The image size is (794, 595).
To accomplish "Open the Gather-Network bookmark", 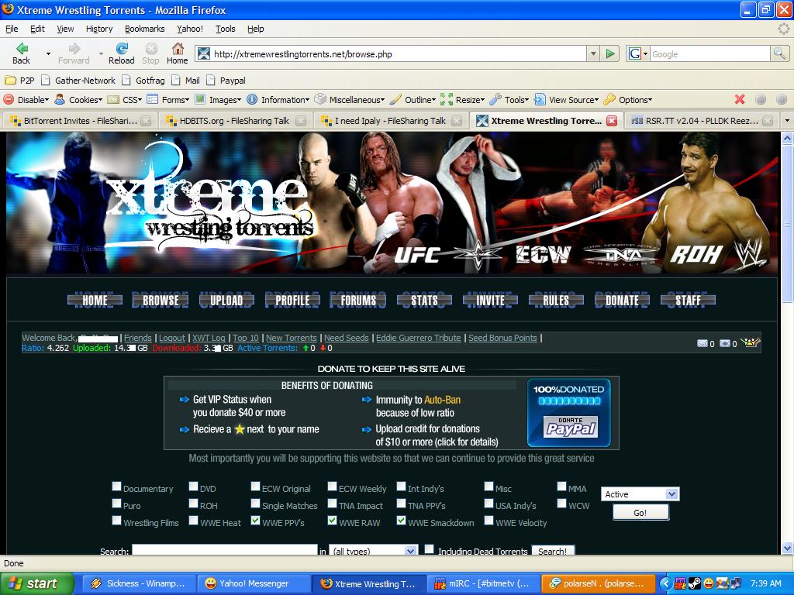I will coord(78,81).
